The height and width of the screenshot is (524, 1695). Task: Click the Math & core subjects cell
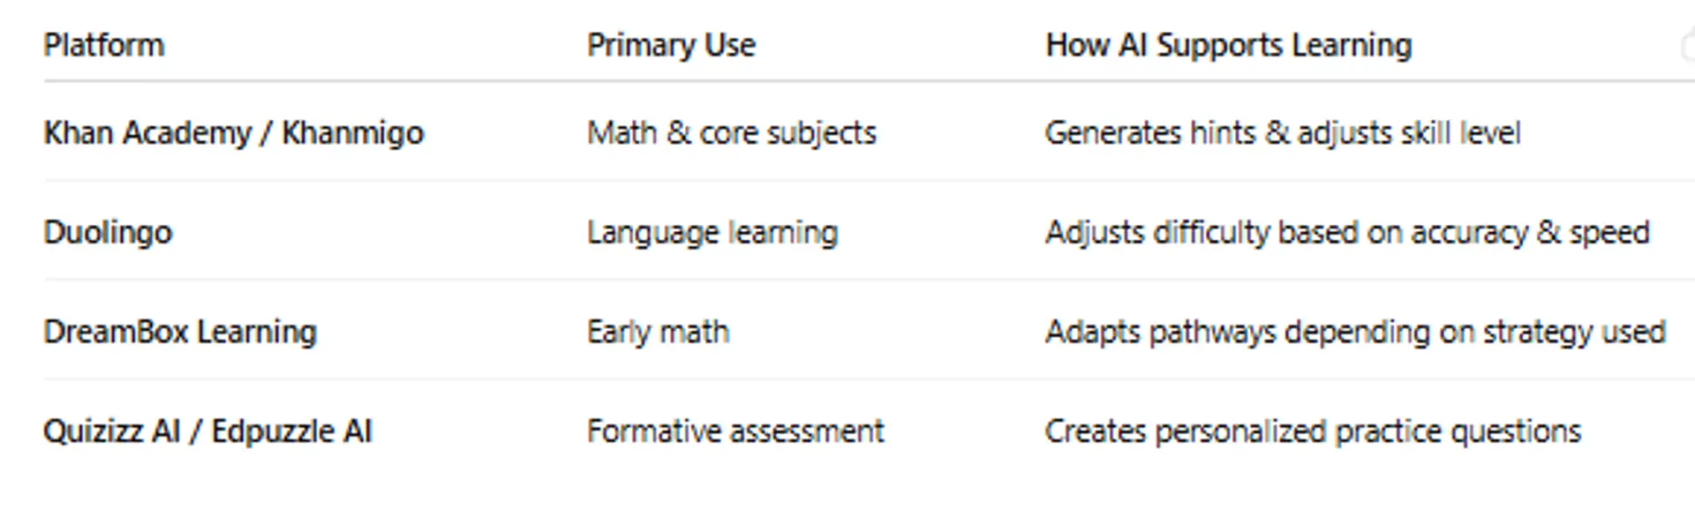731,133
